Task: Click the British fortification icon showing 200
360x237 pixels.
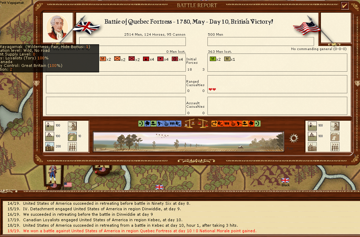Action: click(49, 147)
